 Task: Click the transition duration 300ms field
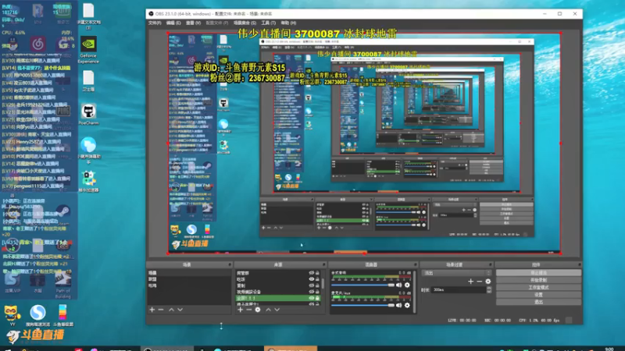[x=459, y=289]
